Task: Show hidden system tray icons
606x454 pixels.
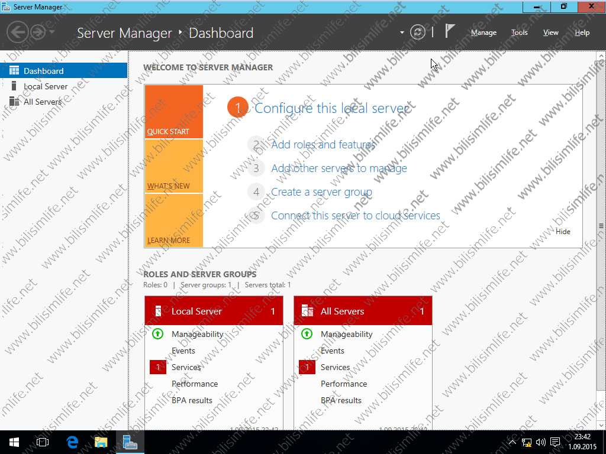Action: [512, 442]
